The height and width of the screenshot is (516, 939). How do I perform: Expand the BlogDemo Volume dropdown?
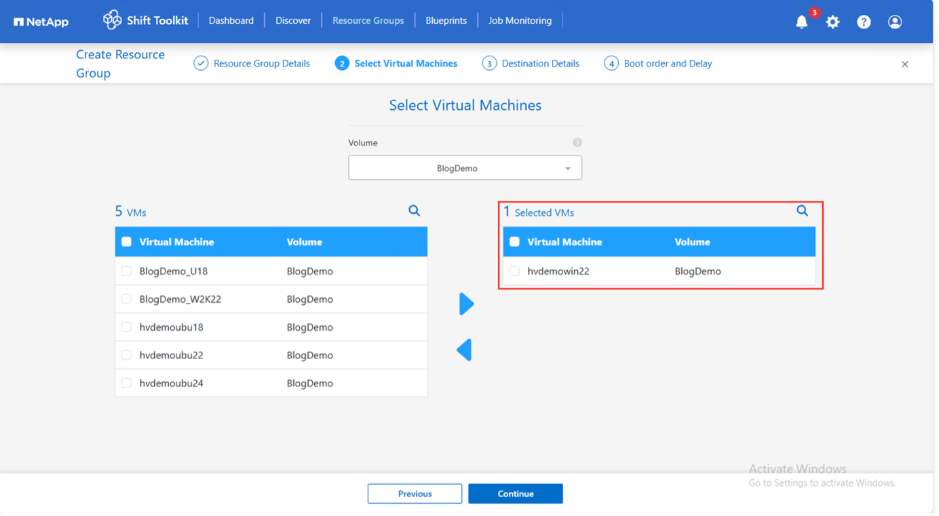point(465,168)
